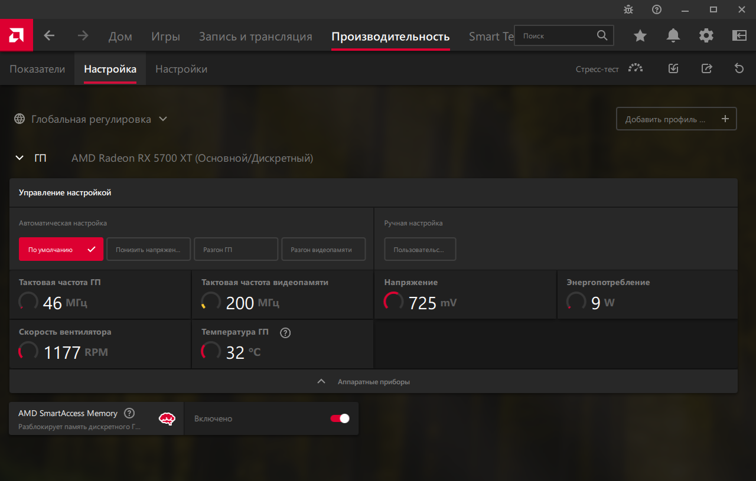Start stress test gauge icon

pyautogui.click(x=636, y=68)
